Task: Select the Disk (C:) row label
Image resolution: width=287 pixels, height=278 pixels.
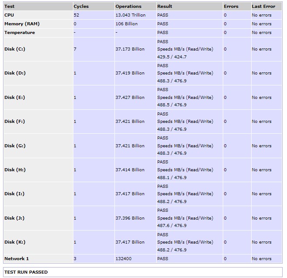Action: click(15, 49)
